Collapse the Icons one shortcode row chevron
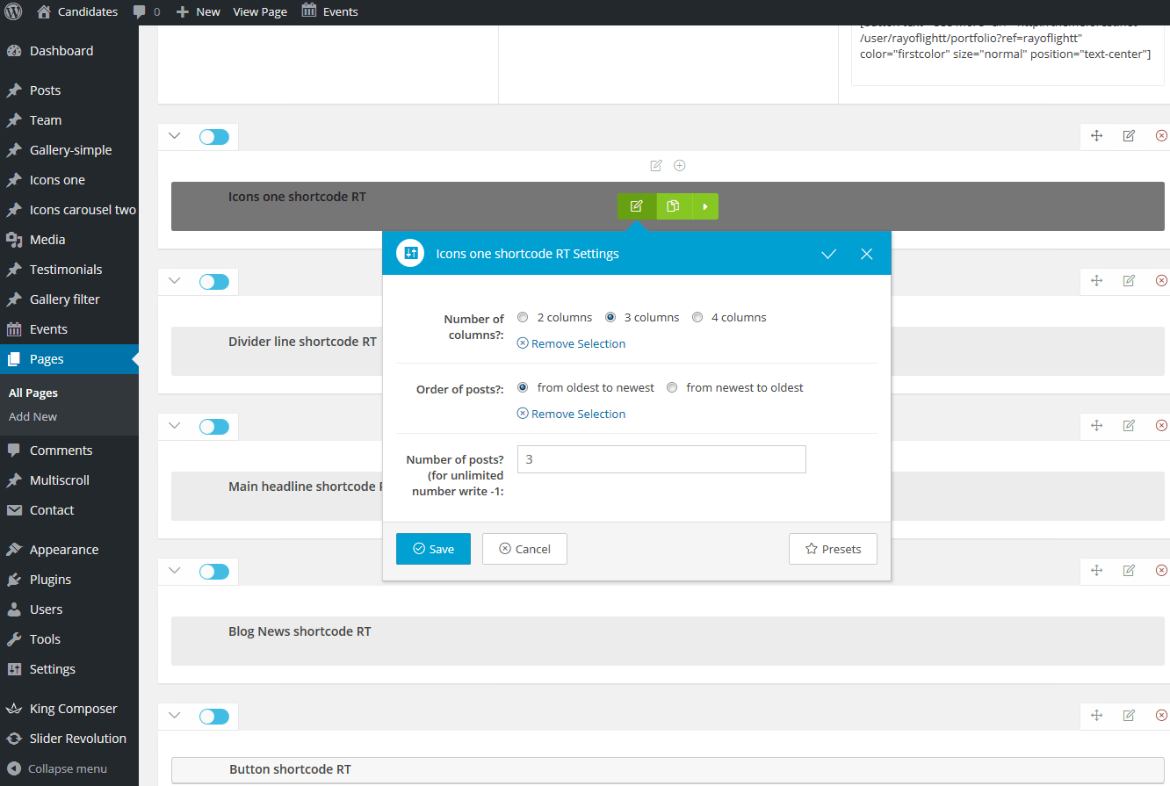This screenshot has height=786, width=1170. [x=174, y=136]
